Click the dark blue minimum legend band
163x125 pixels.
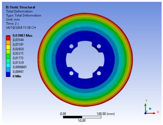click(x=8, y=74)
